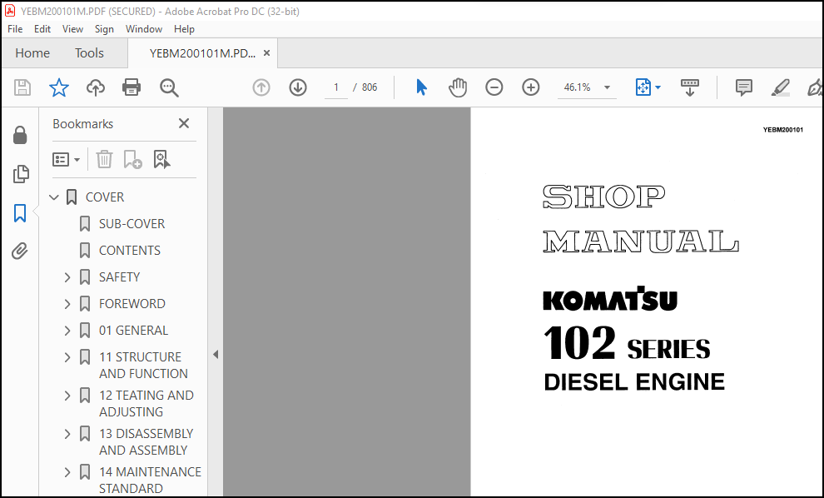
Task: Select the SAFETY bookmark label
Action: click(x=119, y=277)
